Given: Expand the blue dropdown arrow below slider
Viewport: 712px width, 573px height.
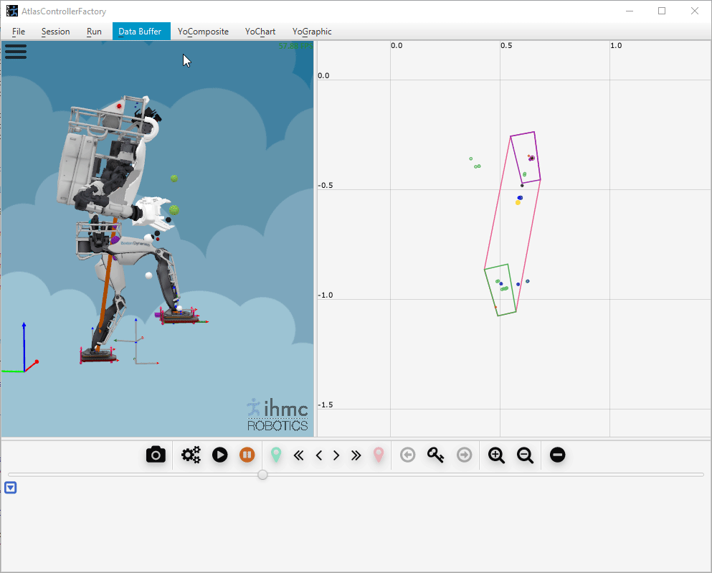Looking at the screenshot, I should 11,488.
